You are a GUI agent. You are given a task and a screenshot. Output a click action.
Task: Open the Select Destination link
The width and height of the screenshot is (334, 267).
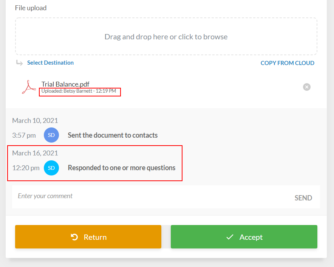pyautogui.click(x=50, y=63)
